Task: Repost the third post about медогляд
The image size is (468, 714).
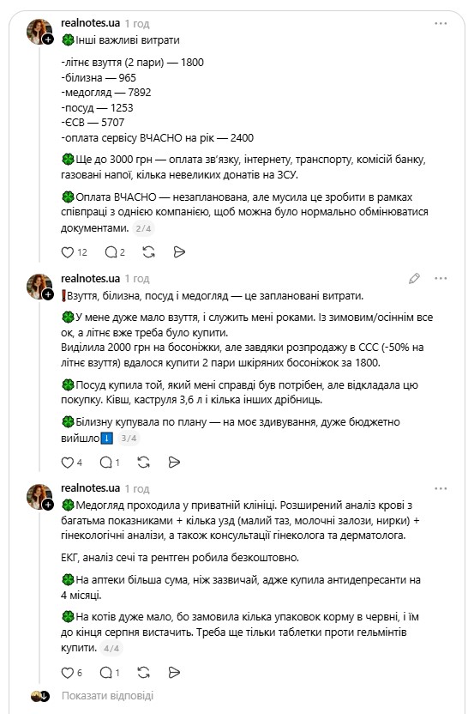Action: coord(144,673)
